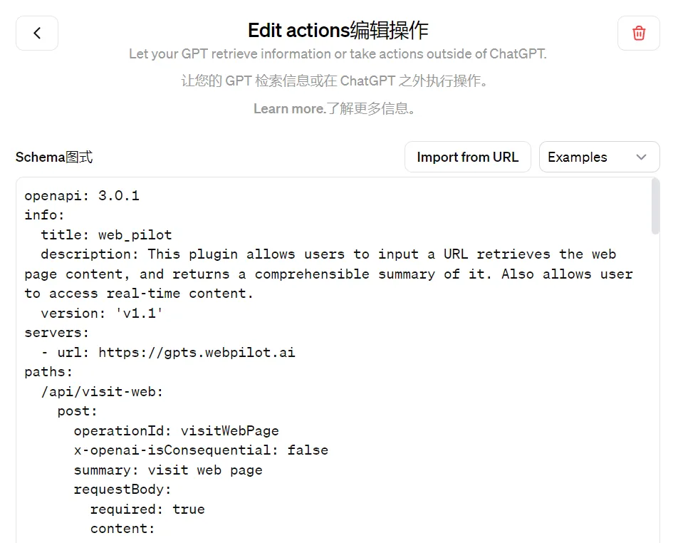
Task: Delete the action with the trash icon
Action: tap(638, 33)
